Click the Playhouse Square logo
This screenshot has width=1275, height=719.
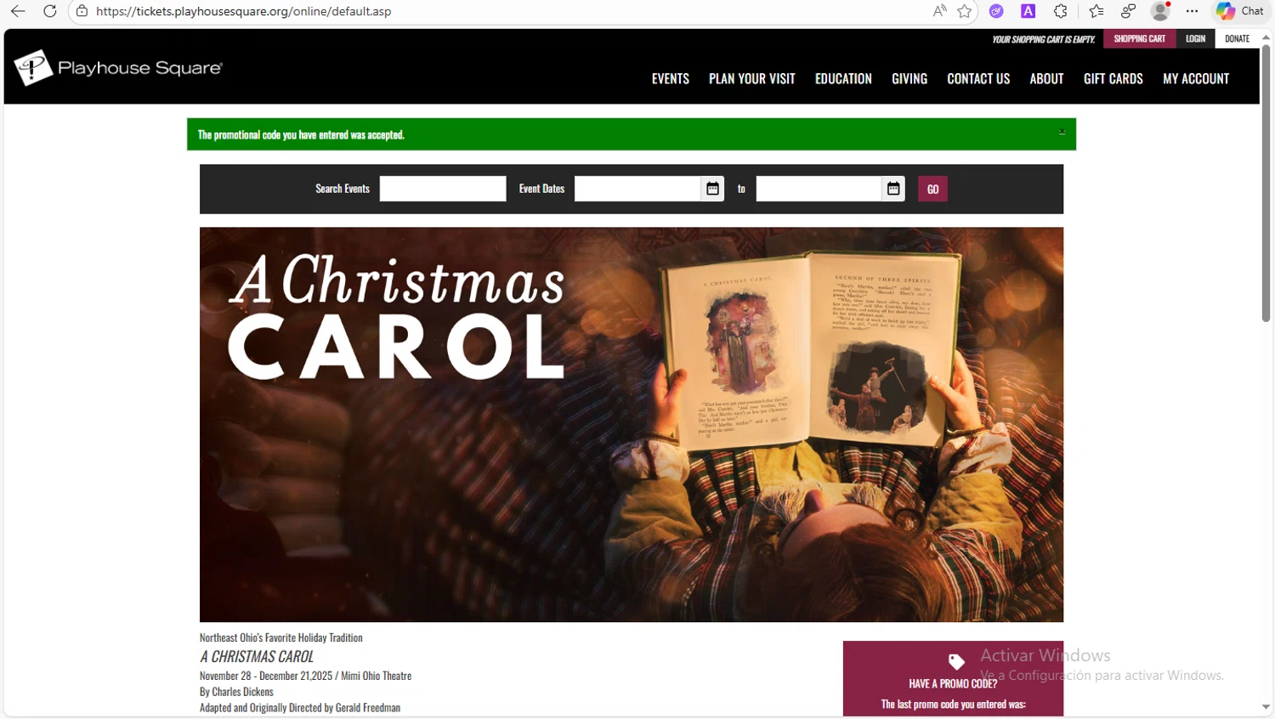[118, 68]
